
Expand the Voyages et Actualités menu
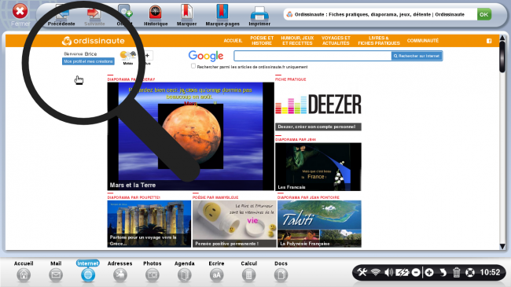click(336, 41)
